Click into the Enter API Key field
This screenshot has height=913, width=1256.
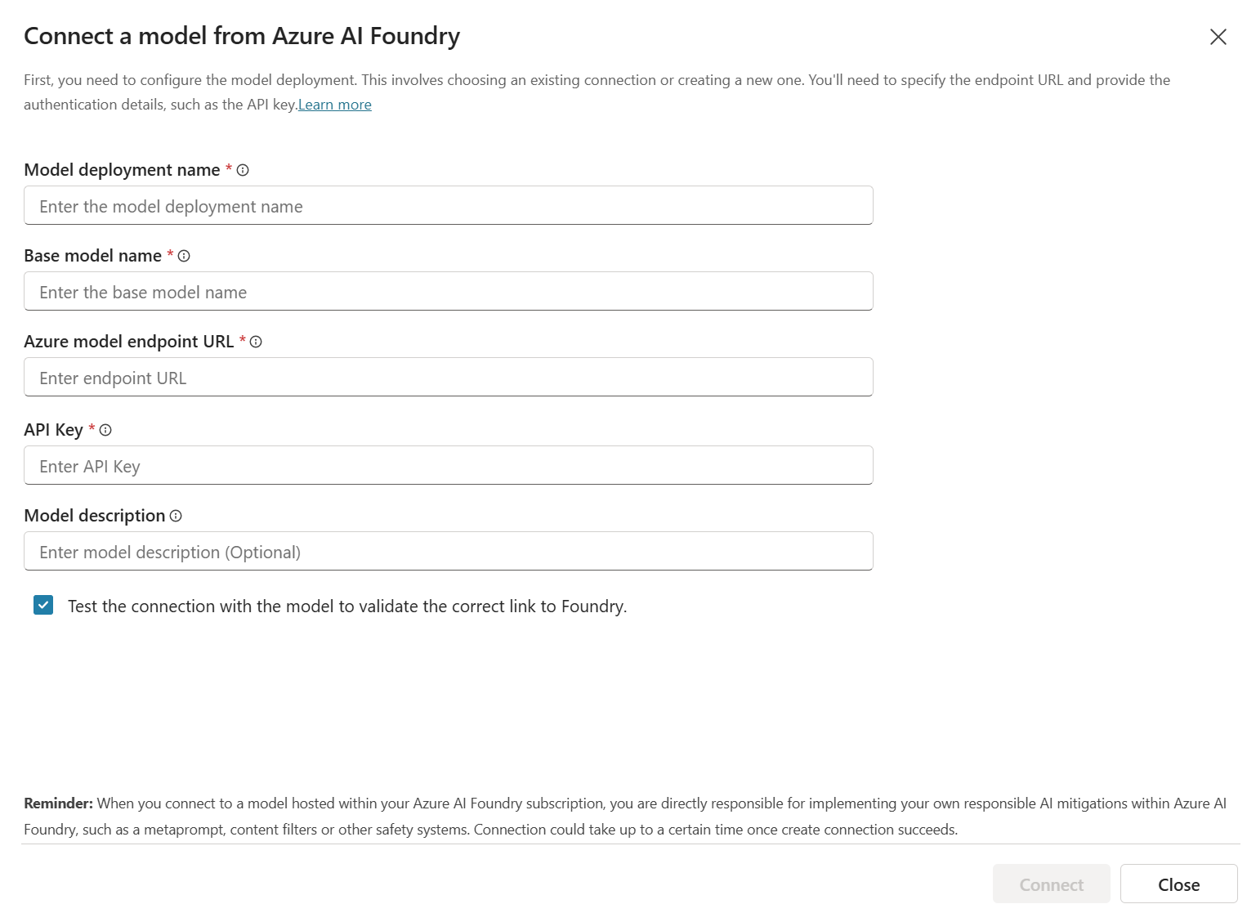449,465
